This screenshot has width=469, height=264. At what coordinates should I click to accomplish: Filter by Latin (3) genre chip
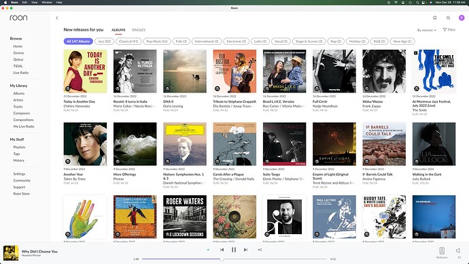click(260, 42)
